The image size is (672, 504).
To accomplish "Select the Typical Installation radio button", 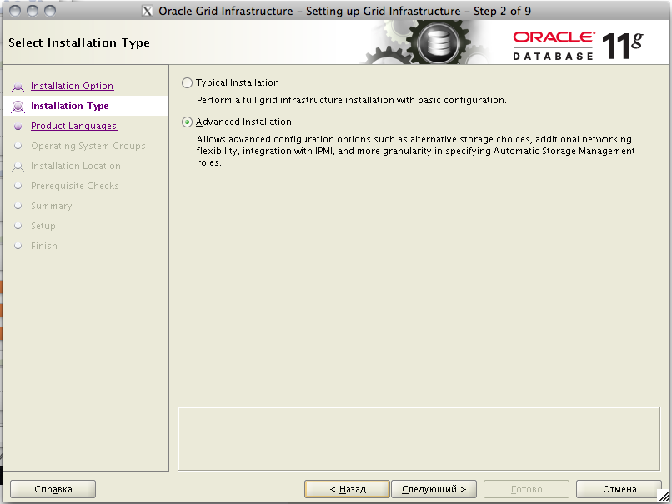I will click(x=187, y=83).
